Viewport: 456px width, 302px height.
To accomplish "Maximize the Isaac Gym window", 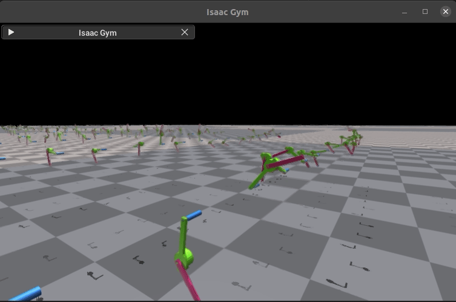I will click(x=425, y=11).
